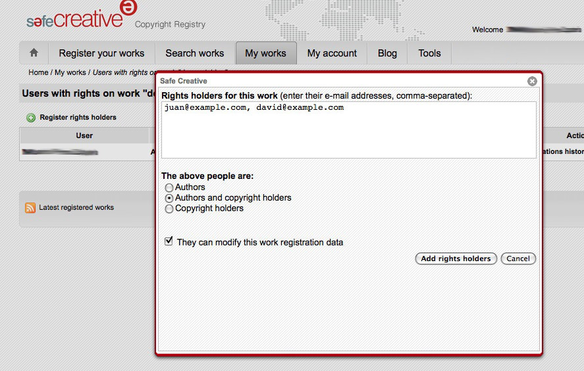Click the home icon in navigation bar
584x371 pixels.
tap(34, 53)
